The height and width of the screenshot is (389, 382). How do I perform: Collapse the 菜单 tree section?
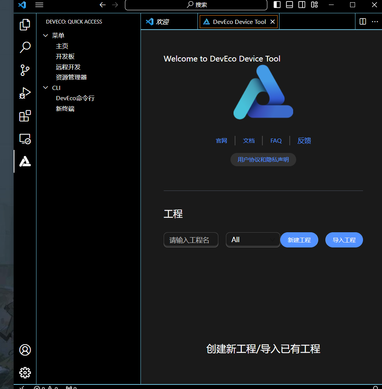[46, 36]
